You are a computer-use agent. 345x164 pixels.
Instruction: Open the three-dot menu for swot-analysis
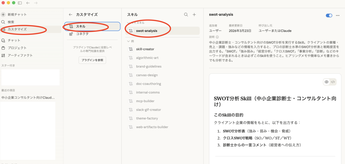338,15
